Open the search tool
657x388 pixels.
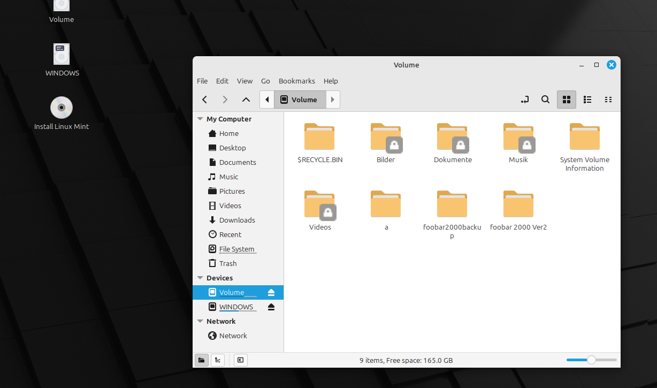point(545,100)
